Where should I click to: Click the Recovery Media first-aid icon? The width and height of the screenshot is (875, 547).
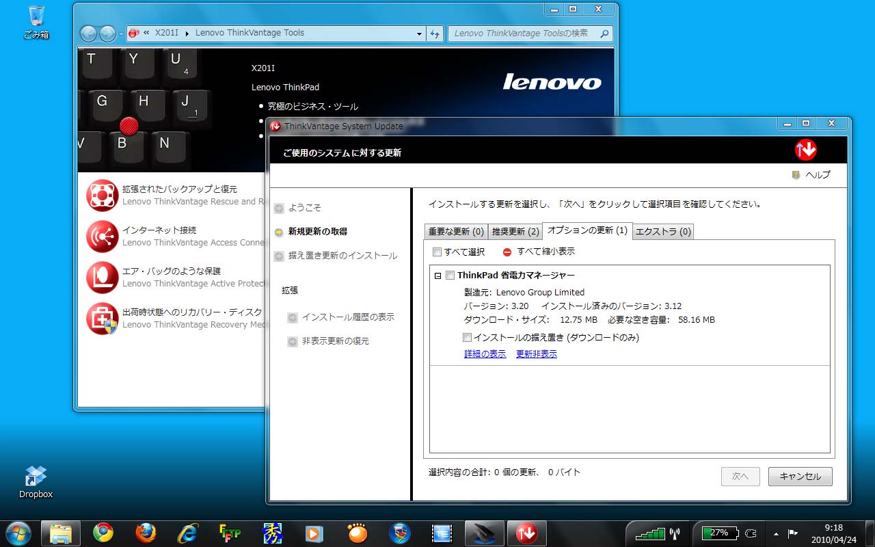click(x=103, y=318)
